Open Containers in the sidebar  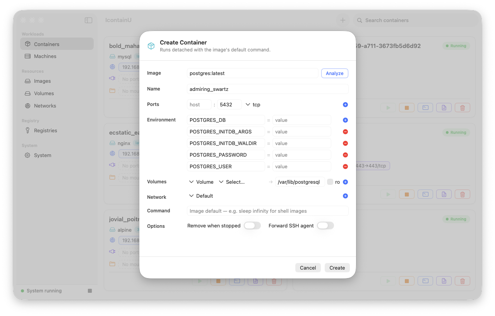[x=57, y=44]
